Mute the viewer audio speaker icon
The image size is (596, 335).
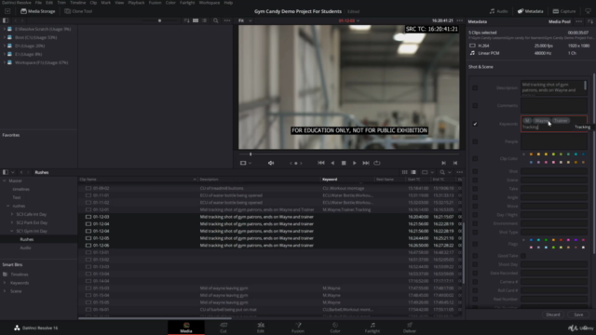(271, 163)
